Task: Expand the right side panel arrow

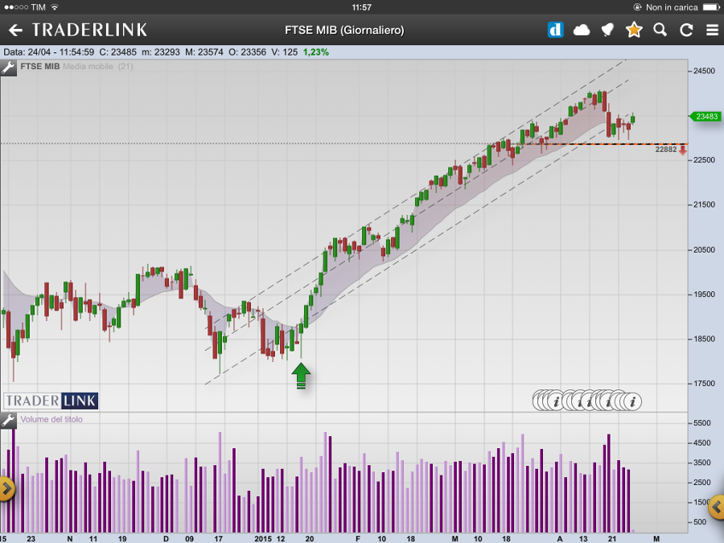Action: tap(717, 507)
